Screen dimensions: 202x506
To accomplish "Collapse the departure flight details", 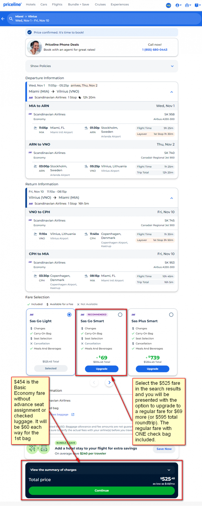I will point(172,92).
